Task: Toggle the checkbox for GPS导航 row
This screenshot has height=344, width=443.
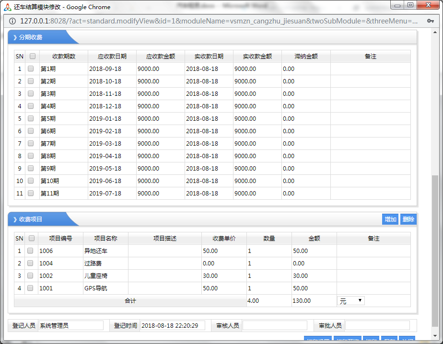Action: click(31, 288)
